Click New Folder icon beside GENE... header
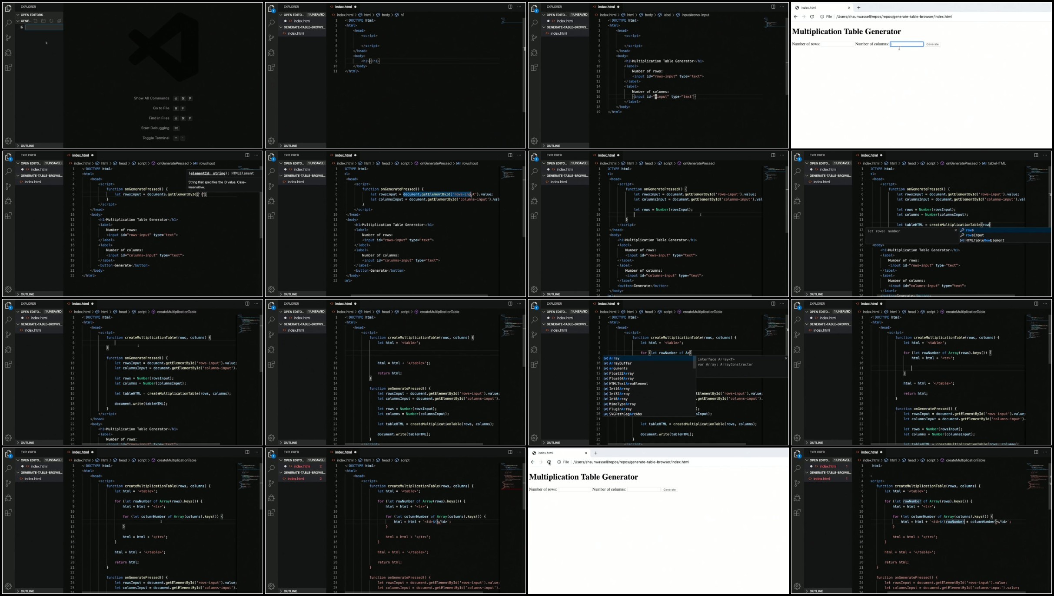The height and width of the screenshot is (596, 1054). (x=43, y=21)
